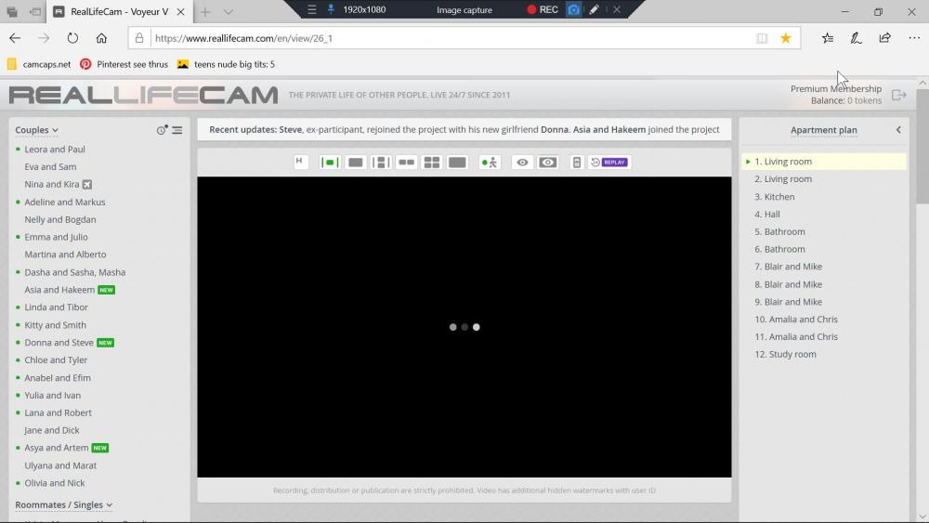Toggle the H quality button

coord(300,162)
